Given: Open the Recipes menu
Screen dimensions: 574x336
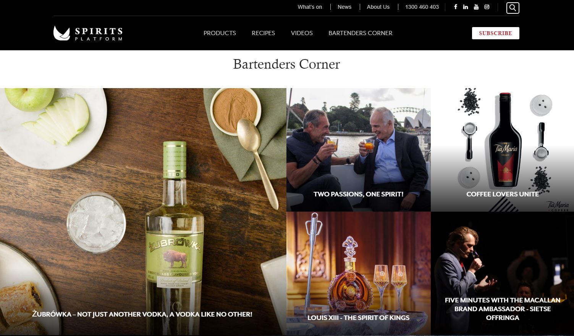Looking at the screenshot, I should 263,33.
